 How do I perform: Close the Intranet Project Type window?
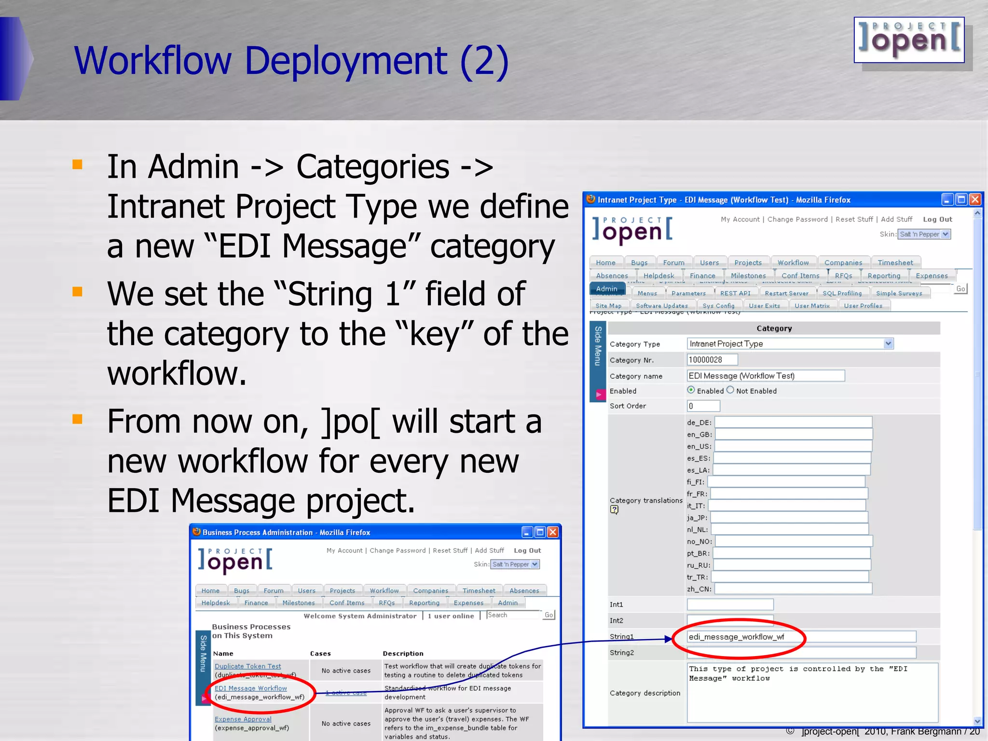coord(975,199)
